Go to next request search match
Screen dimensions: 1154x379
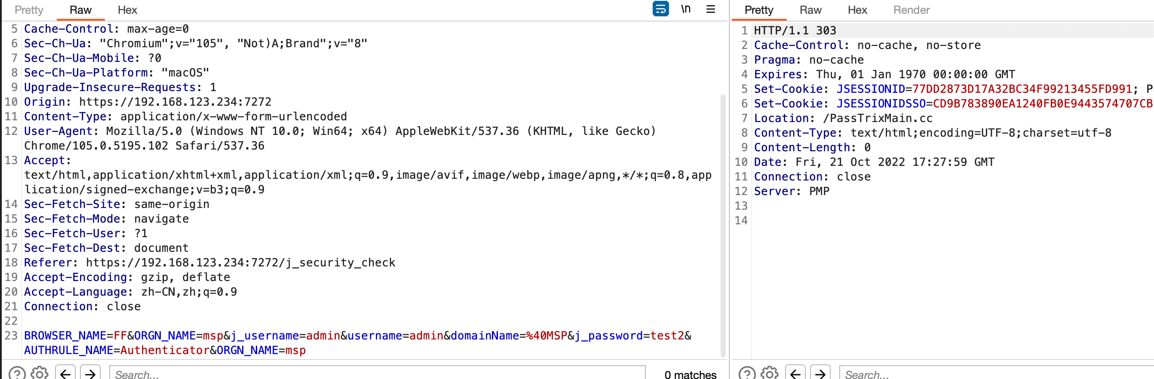(90, 373)
